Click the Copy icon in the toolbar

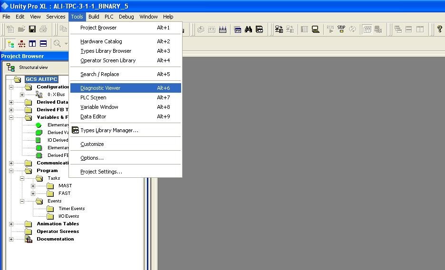point(63,29)
